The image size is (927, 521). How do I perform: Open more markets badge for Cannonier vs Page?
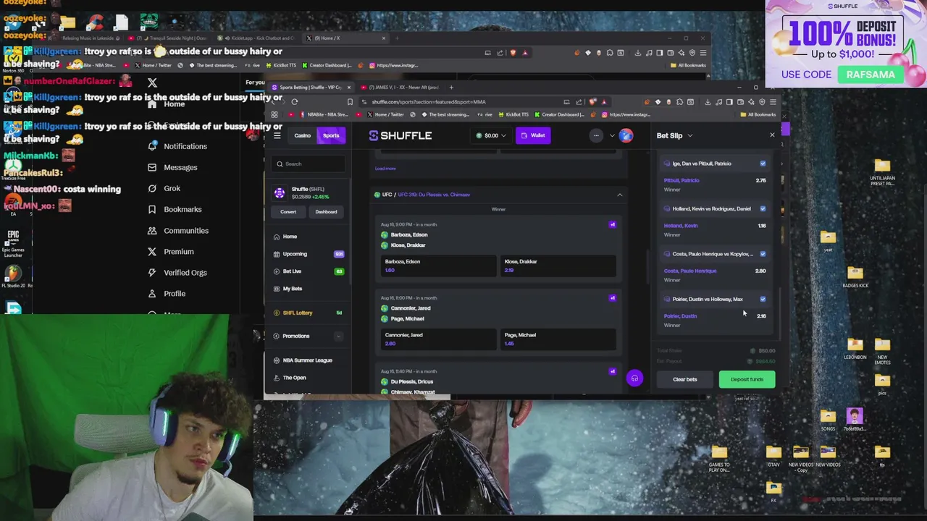pyautogui.click(x=613, y=297)
